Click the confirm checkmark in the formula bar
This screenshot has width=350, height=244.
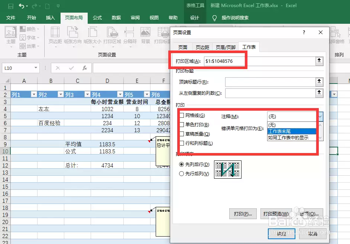[71, 68]
